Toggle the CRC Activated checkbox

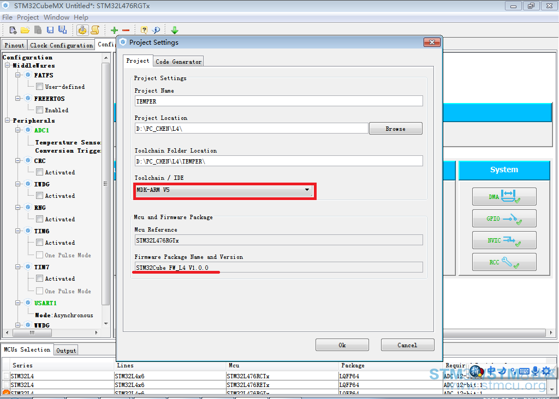(39, 172)
